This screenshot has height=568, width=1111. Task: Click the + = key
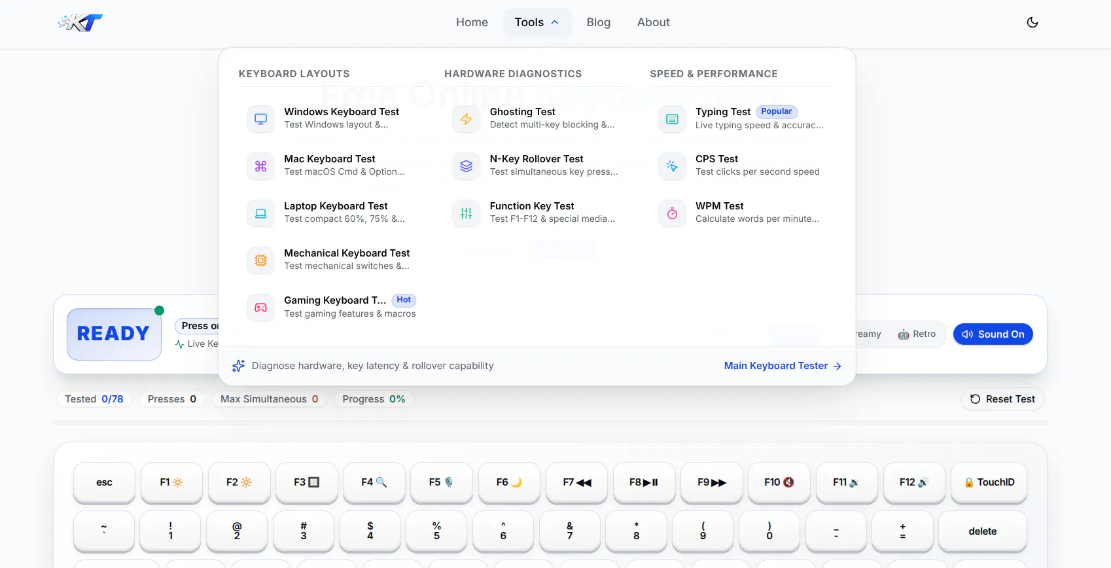[903, 531]
